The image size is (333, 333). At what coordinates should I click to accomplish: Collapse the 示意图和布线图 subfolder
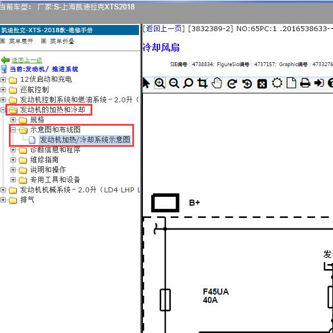tap(13, 130)
